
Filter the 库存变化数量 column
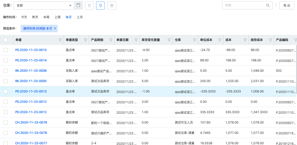coord(169,40)
